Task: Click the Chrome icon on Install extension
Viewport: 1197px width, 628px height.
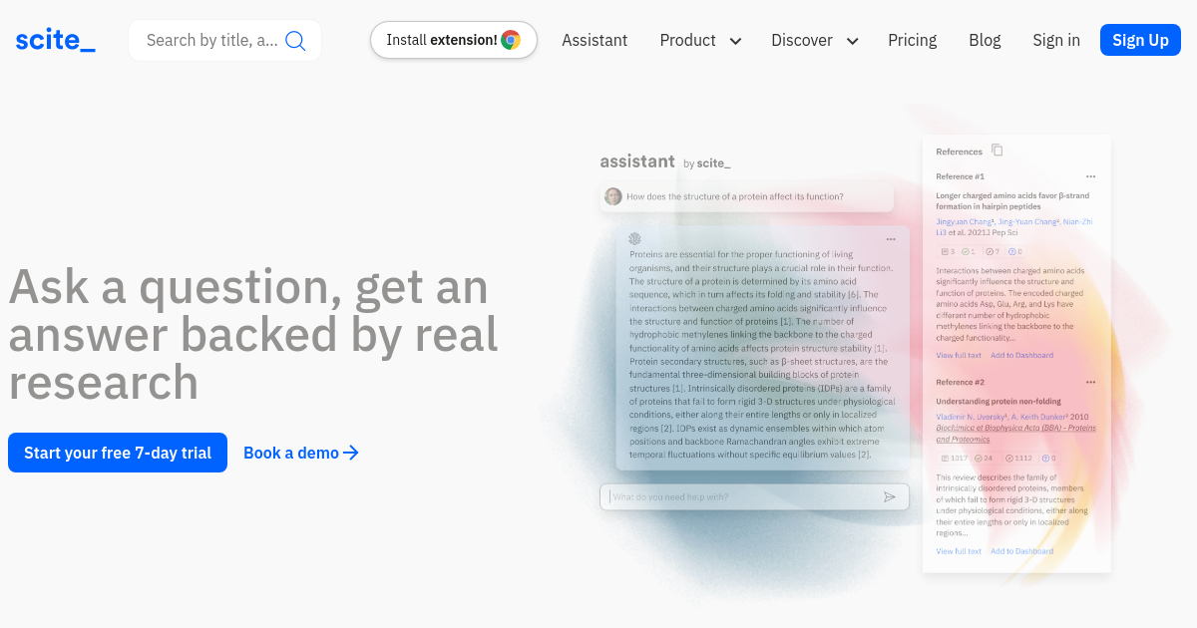Action: [x=511, y=40]
